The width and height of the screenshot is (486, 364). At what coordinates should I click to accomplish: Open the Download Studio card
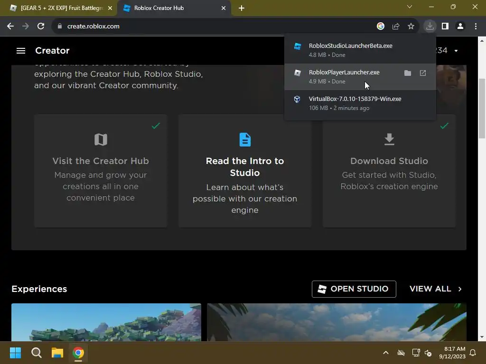click(389, 171)
